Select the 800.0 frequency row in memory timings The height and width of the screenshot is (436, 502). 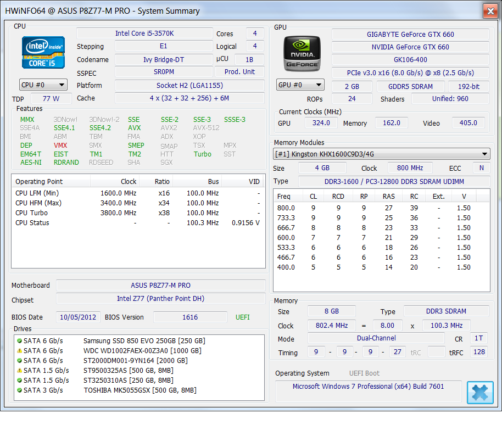(x=381, y=208)
